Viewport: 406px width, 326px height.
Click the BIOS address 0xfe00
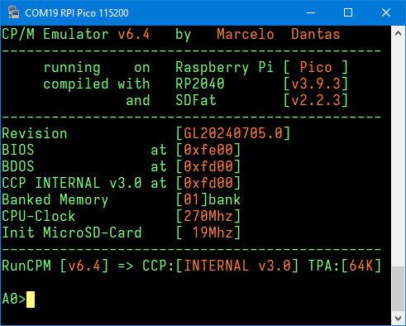(x=208, y=150)
